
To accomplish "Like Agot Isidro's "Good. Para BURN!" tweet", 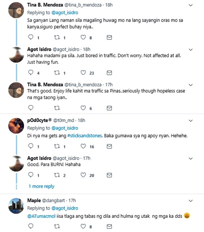I will pyautogui.click(x=83, y=175).
